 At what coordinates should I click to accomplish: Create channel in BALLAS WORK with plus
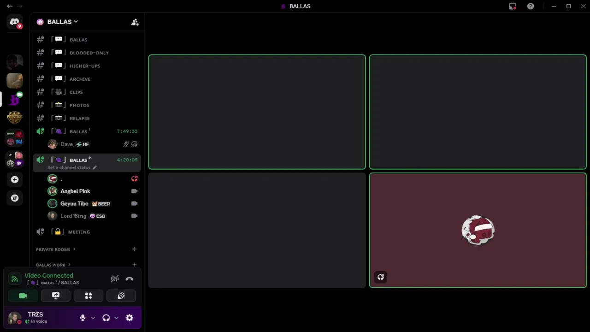tap(134, 265)
